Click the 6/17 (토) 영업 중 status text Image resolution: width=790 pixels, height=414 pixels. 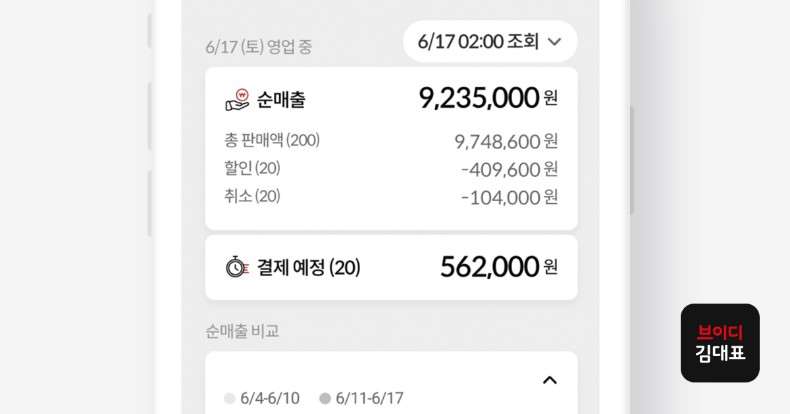[259, 47]
